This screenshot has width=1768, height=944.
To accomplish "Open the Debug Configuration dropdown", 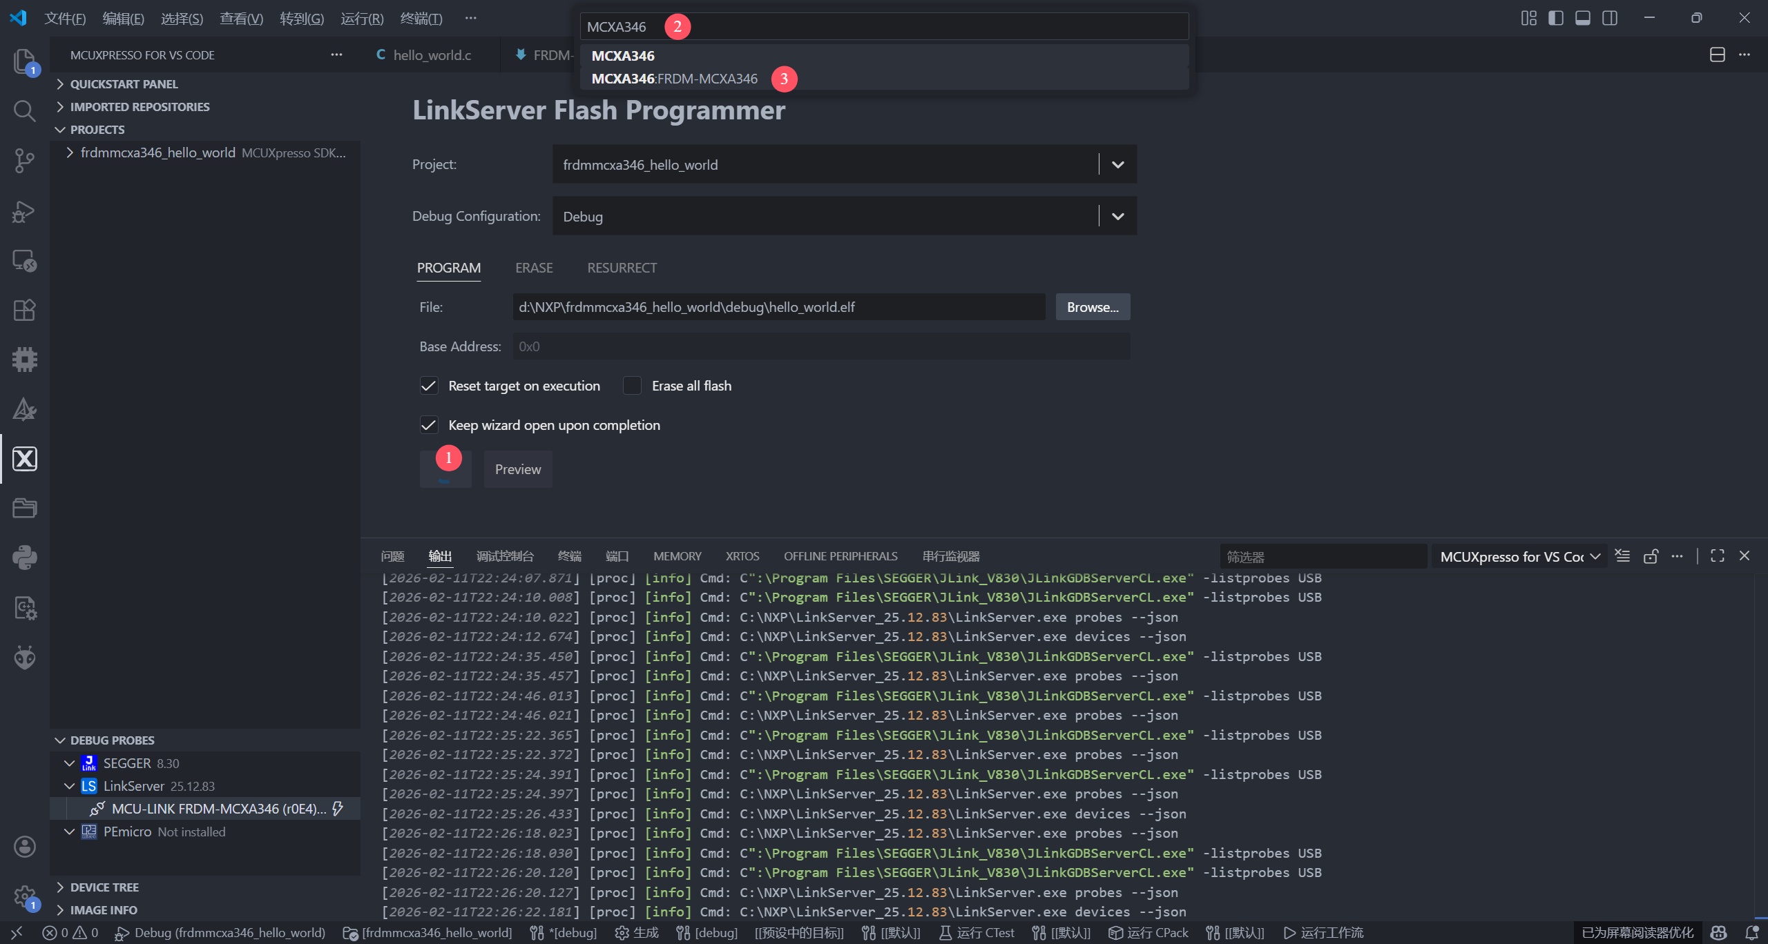I will (845, 216).
